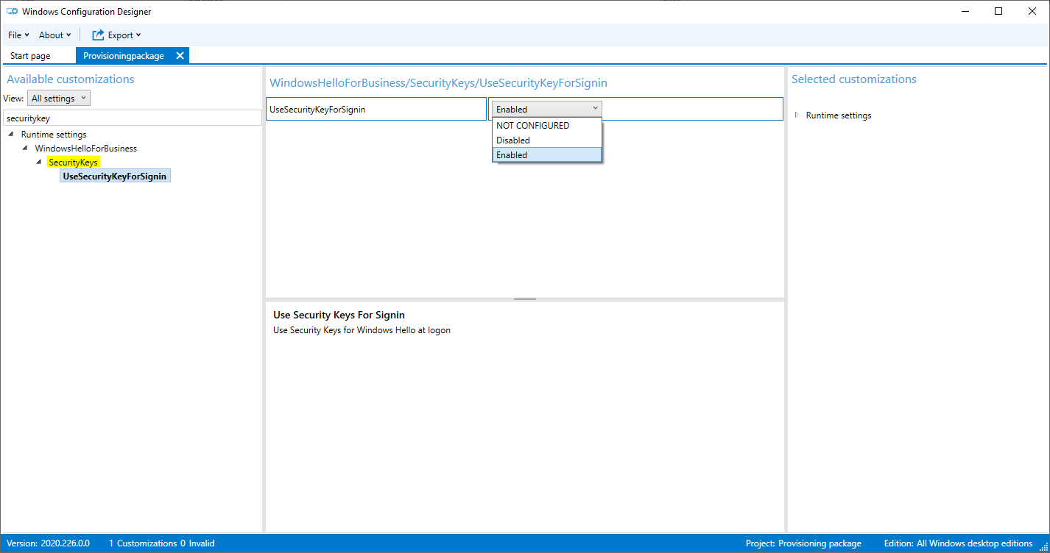The image size is (1050, 553).
Task: Click 'Project: Provisioning package' in status bar
Action: (x=803, y=543)
